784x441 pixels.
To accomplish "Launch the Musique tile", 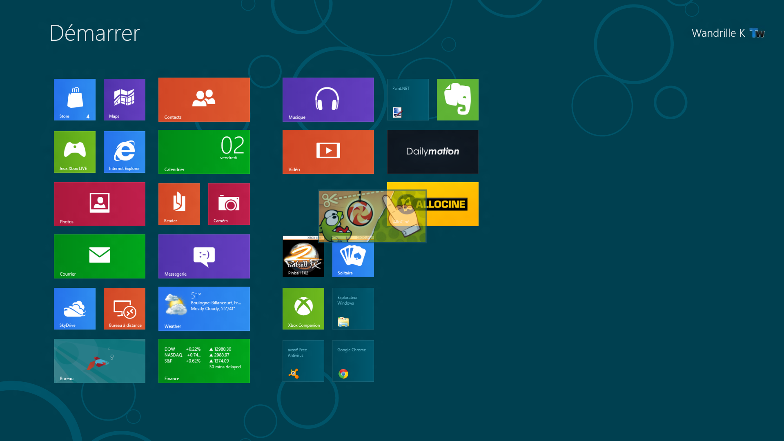I will click(328, 100).
